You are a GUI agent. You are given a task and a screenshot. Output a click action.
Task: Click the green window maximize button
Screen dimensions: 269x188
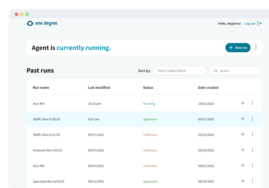tap(27, 14)
